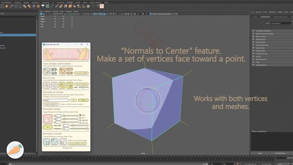Open the viewport Lighting menu
Viewport: 293px width, 165px height.
click(55, 11)
